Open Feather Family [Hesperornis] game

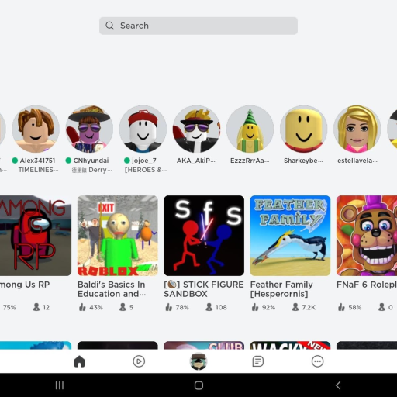click(x=290, y=236)
